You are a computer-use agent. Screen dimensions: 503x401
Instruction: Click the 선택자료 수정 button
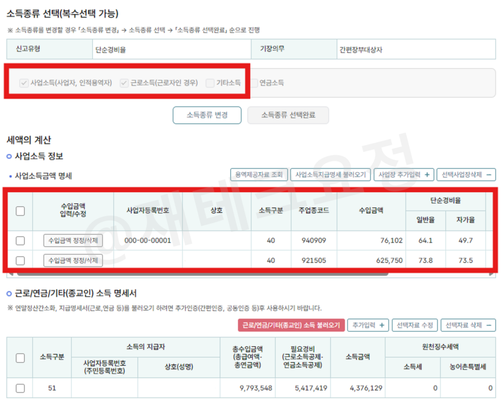click(x=415, y=325)
